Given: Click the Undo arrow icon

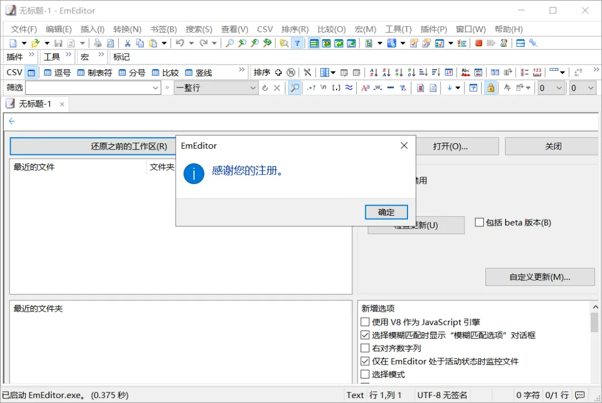Looking at the screenshot, I should [179, 43].
